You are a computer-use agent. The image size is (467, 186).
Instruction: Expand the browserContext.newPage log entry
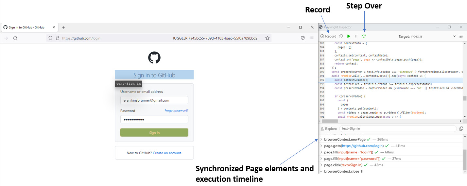pyautogui.click(x=321, y=140)
